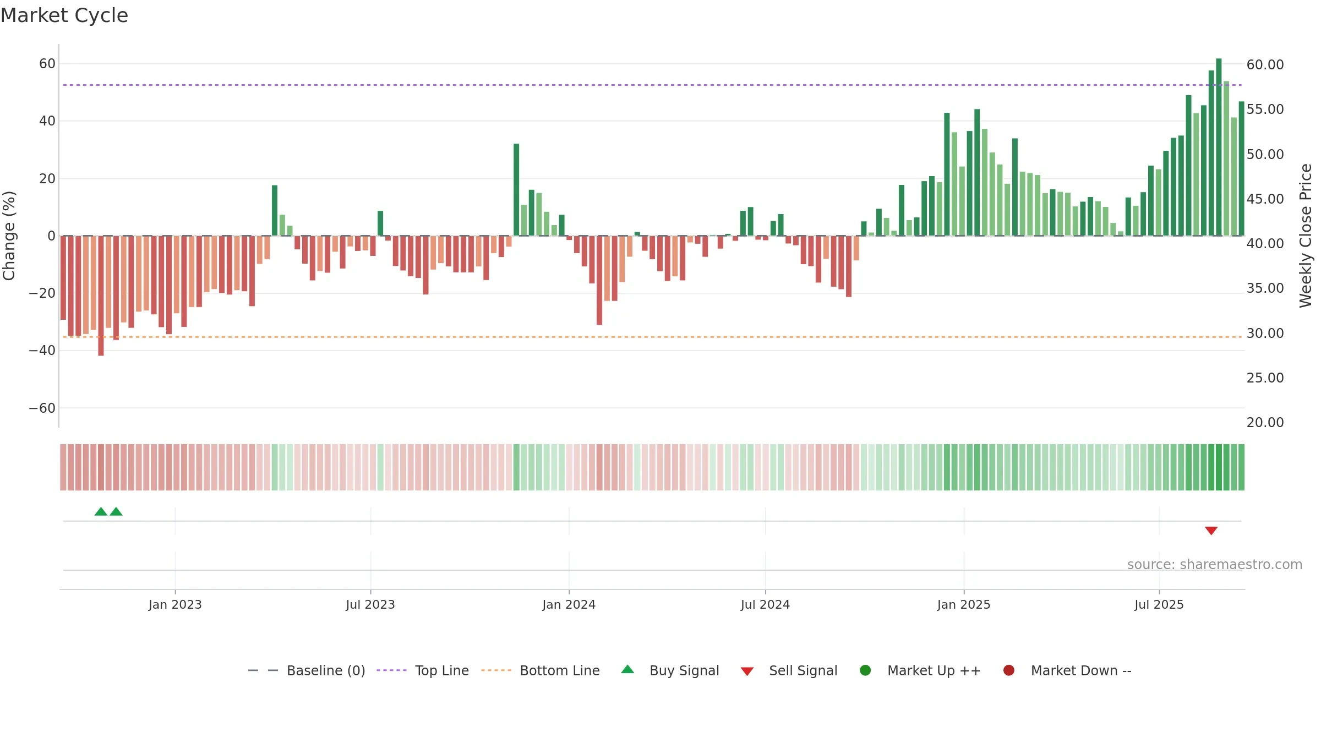
Task: Click the purple dotted Top Line swatch in legend
Action: click(x=391, y=670)
